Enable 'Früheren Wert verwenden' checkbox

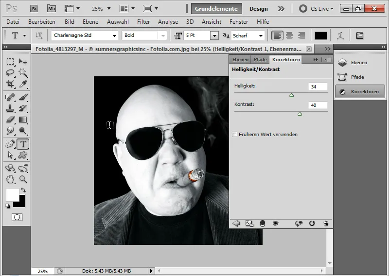click(234, 135)
